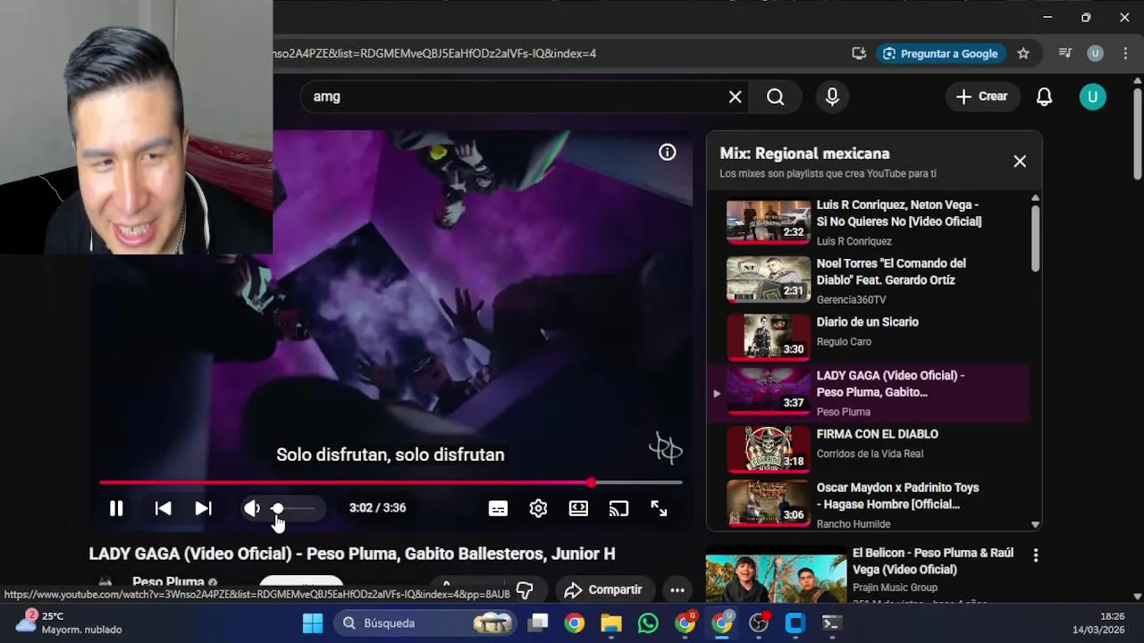Viewport: 1144px width, 643px height.
Task: Toggle subtitles with the captions button
Action: (x=498, y=508)
